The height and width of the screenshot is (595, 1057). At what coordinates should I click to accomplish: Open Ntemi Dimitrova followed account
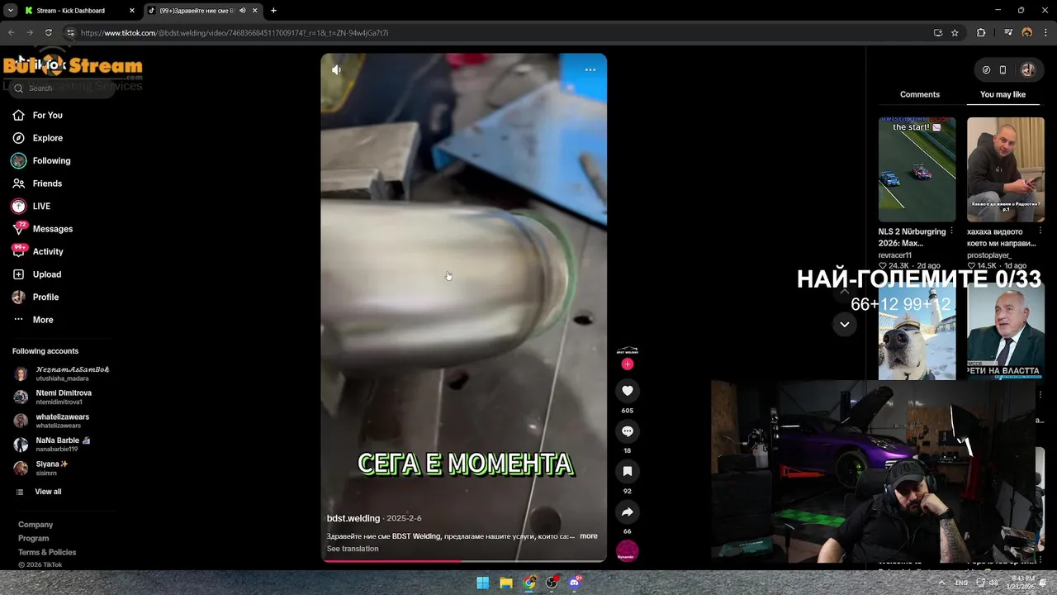54,397
